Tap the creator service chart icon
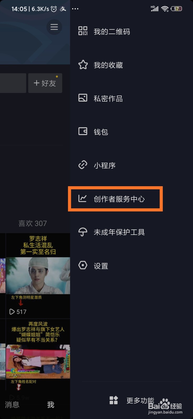The width and height of the screenshot is (193, 419). (82, 198)
